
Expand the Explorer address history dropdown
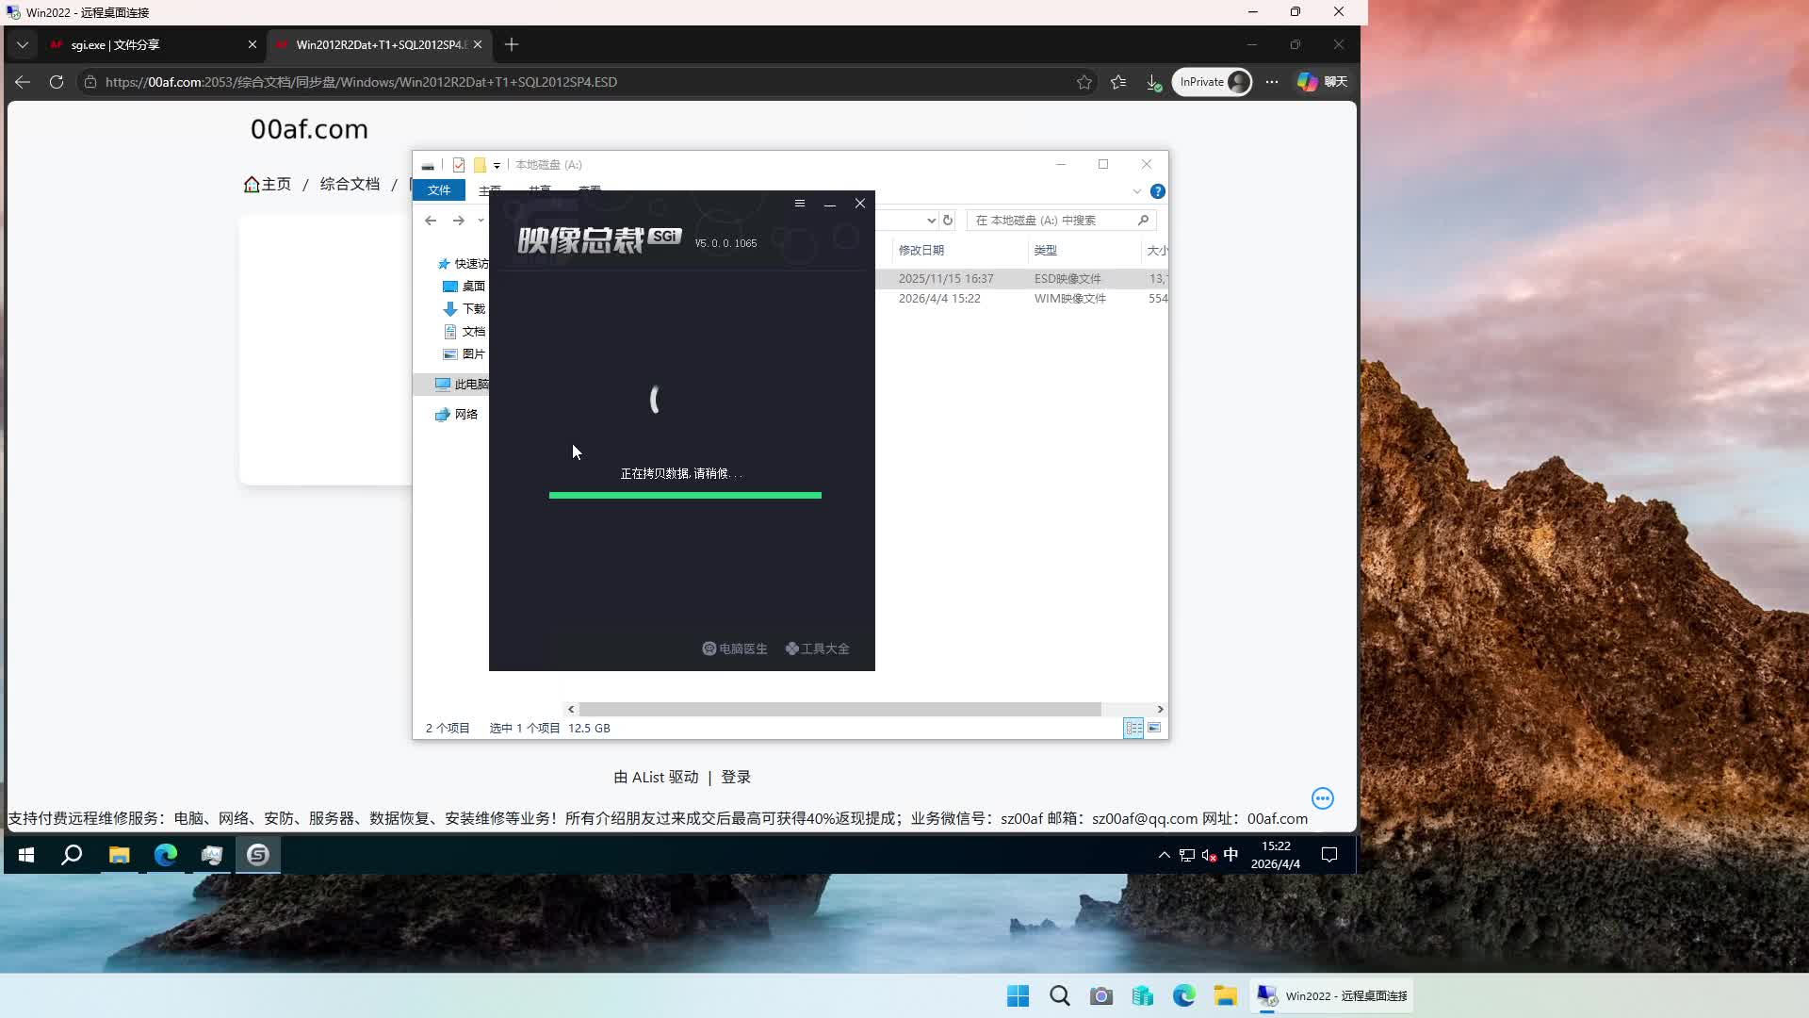click(x=931, y=221)
